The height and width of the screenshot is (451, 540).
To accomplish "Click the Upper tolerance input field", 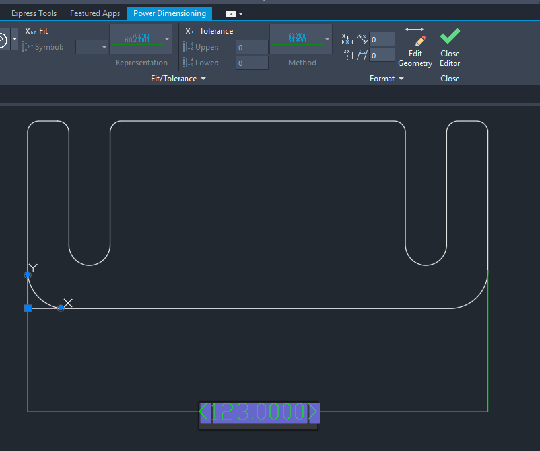I will click(252, 47).
